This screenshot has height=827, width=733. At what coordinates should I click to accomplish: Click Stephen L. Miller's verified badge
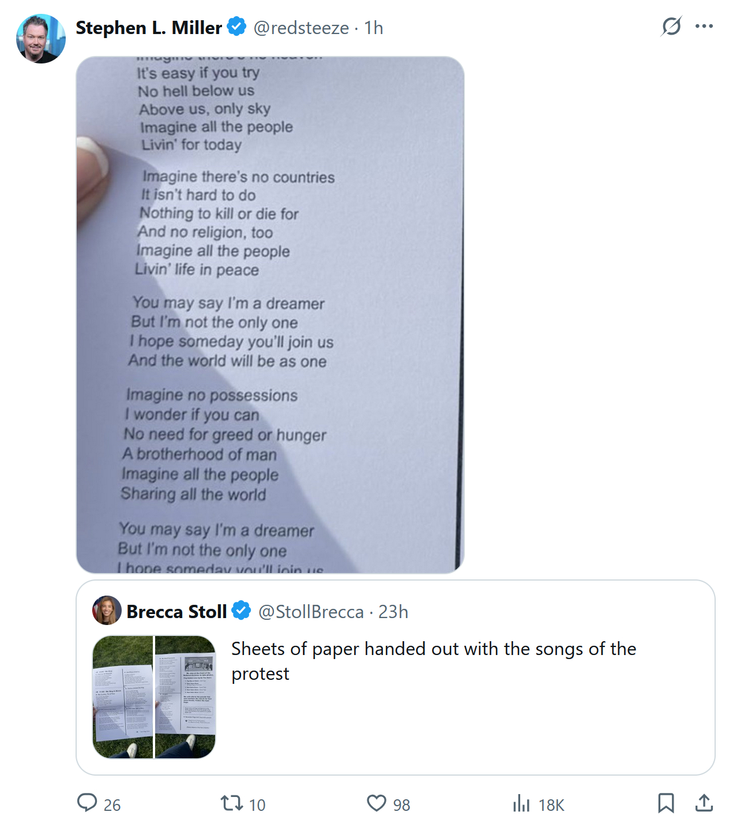[x=236, y=27]
